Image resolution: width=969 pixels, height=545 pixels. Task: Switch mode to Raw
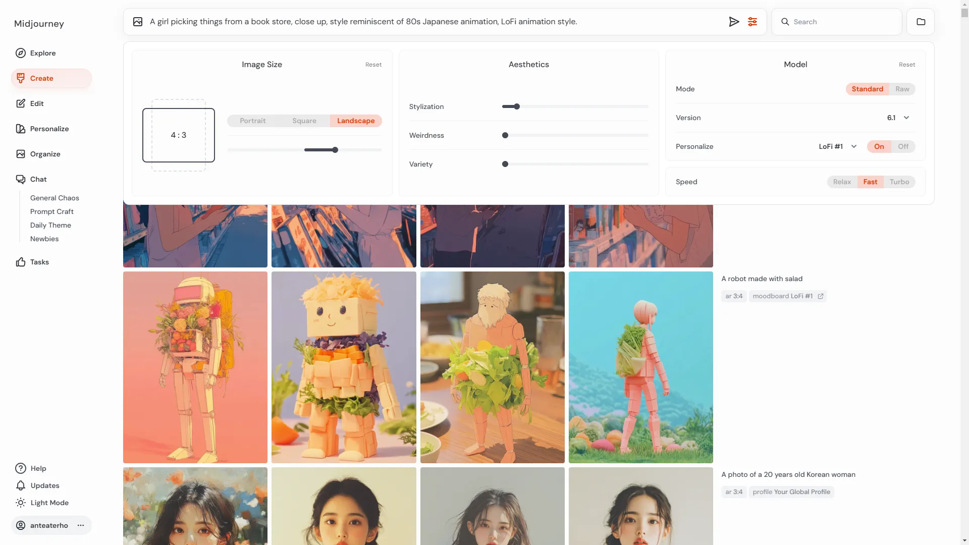point(902,89)
